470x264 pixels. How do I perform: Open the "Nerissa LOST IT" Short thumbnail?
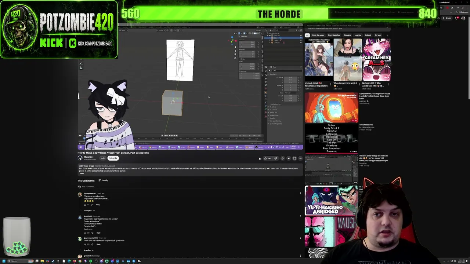pyautogui.click(x=376, y=60)
